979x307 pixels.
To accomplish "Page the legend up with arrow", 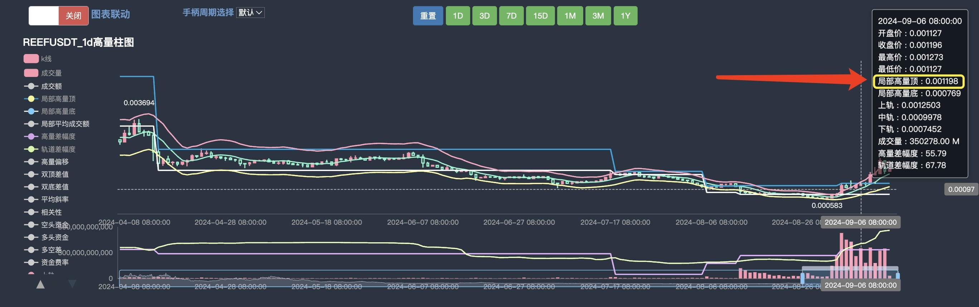I will (x=40, y=284).
